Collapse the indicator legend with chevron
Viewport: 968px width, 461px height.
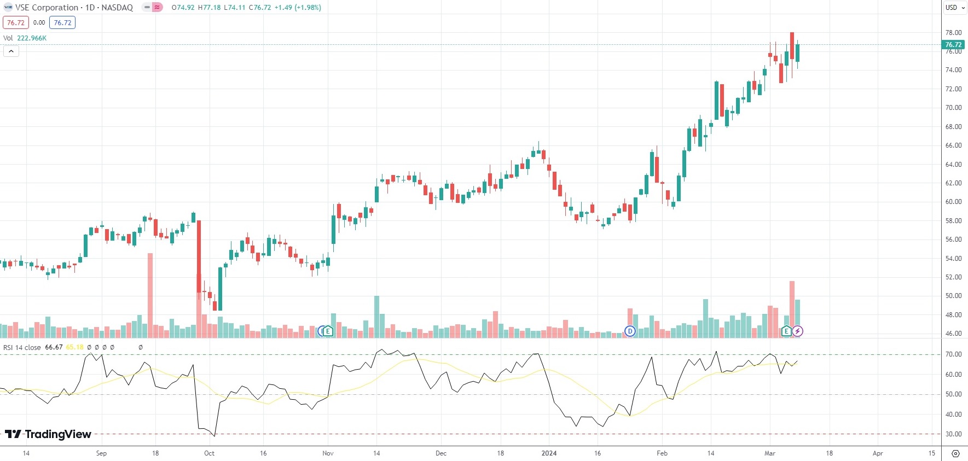click(11, 51)
